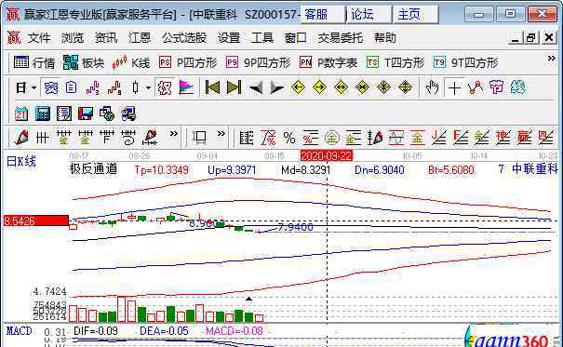Image resolution: width=563 pixels, height=347 pixels.
Task: Step forward with black right arrow
Action: [x=276, y=87]
